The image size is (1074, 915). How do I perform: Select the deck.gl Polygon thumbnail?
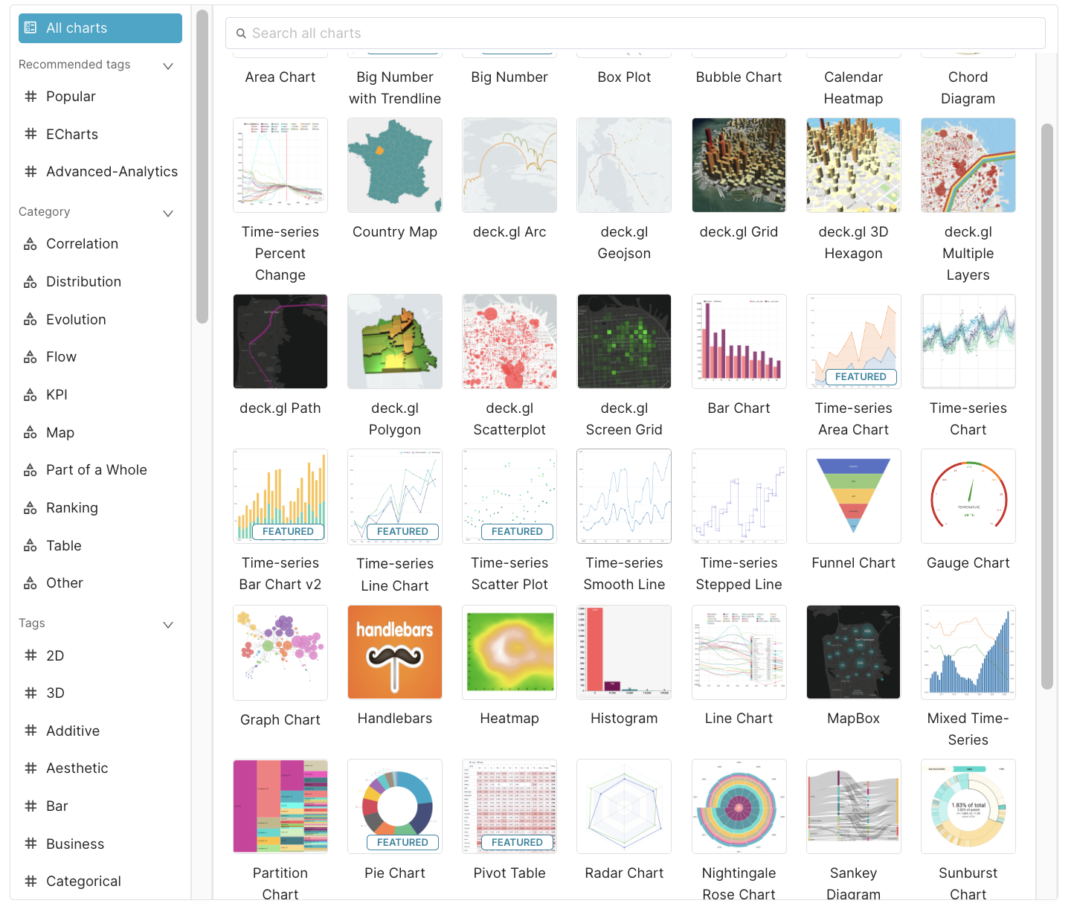pos(395,341)
